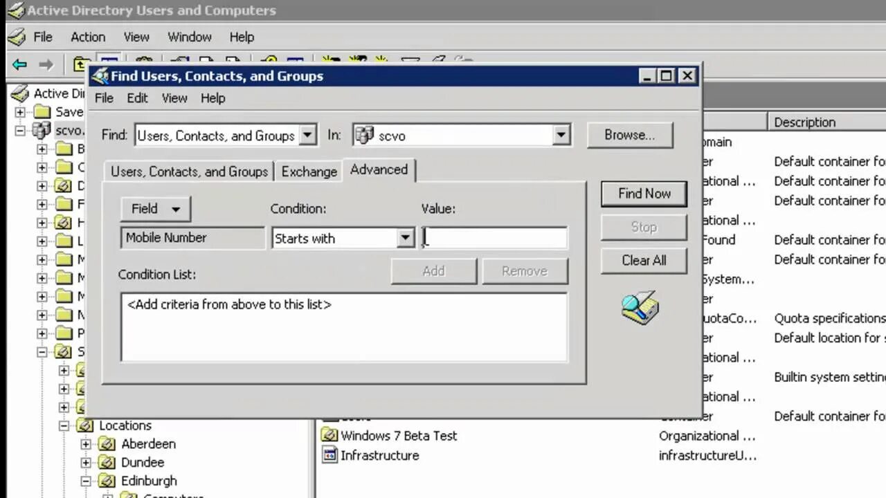Start search with Find Now button
Viewport: 886px width, 498px height.
coord(644,194)
